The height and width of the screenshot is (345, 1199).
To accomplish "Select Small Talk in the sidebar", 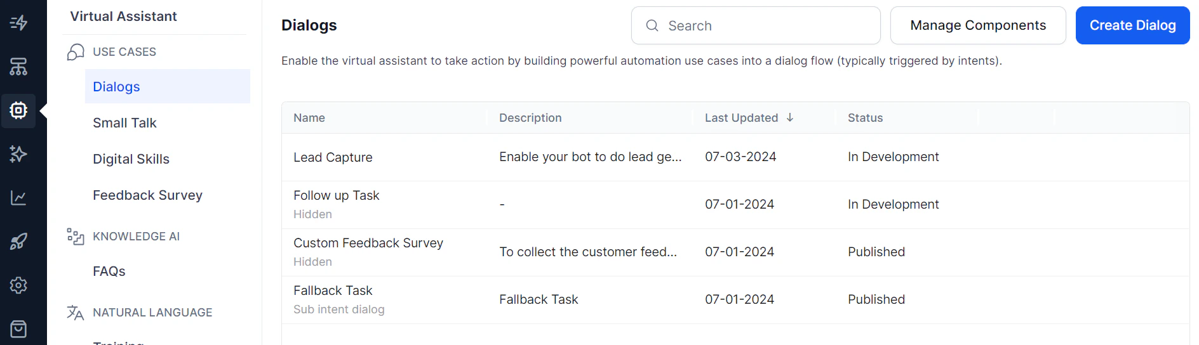I will point(124,123).
